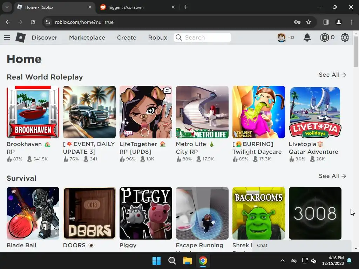This screenshot has height=269, width=359.
Task: Go back with the browser back arrow
Action: pyautogui.click(x=8, y=22)
